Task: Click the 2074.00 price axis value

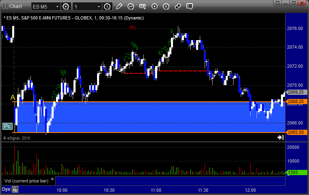Action: click(295, 47)
